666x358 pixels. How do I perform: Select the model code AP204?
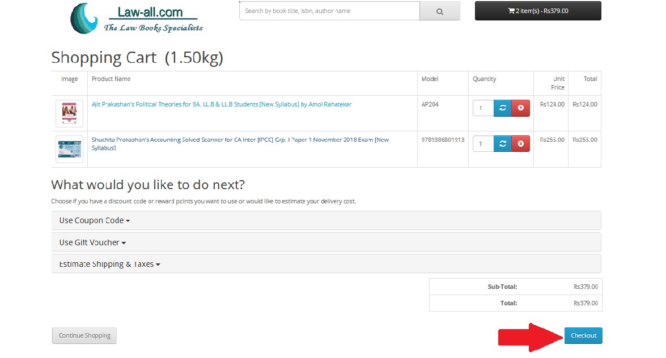pyautogui.click(x=430, y=104)
